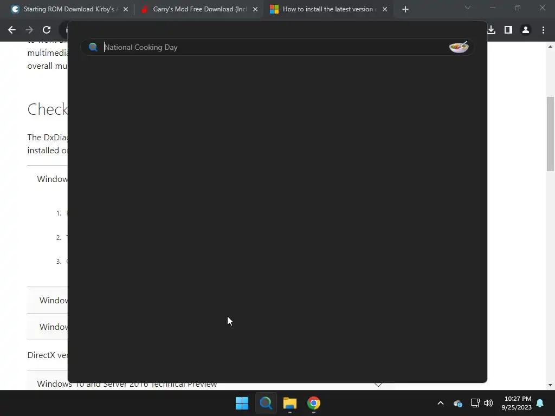555x416 pixels.
Task: Click the Search icon on taskbar
Action: coord(266,403)
